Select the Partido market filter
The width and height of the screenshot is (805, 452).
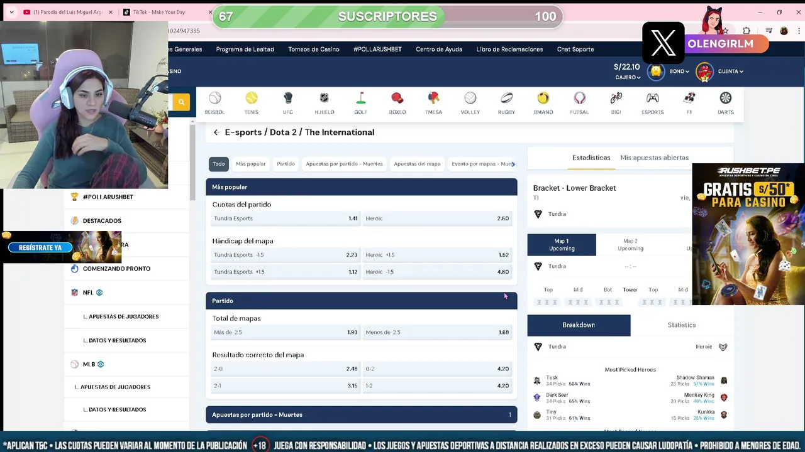click(286, 164)
